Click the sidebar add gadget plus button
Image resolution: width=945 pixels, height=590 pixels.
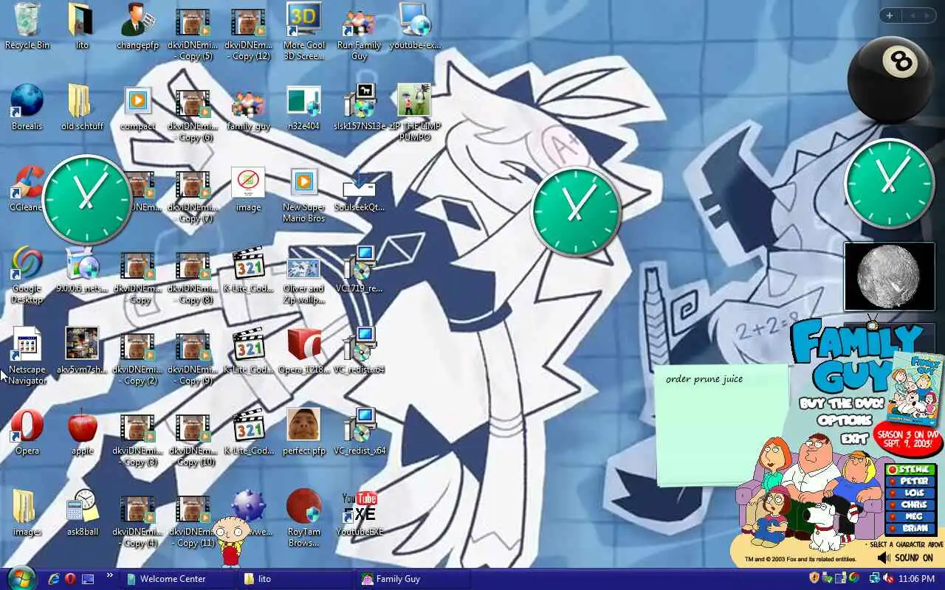pyautogui.click(x=890, y=15)
